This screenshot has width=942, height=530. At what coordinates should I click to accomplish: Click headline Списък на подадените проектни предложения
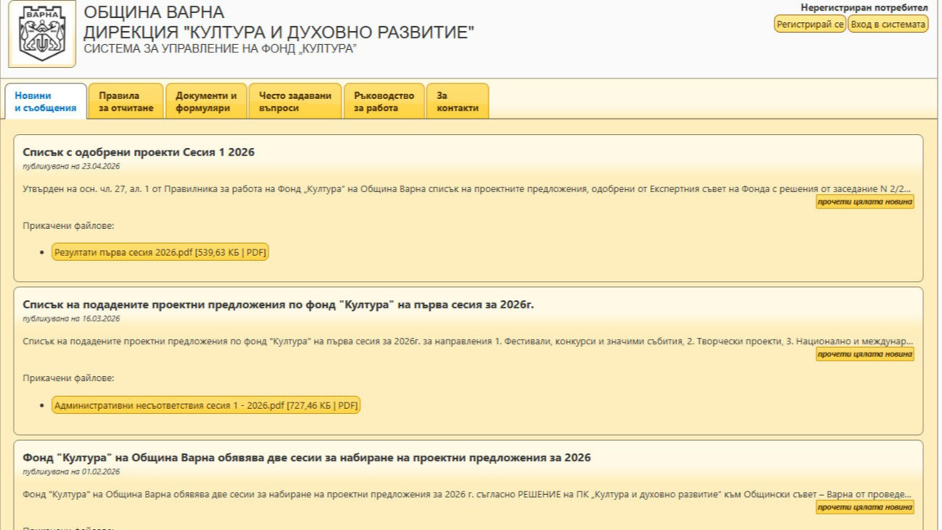(278, 304)
